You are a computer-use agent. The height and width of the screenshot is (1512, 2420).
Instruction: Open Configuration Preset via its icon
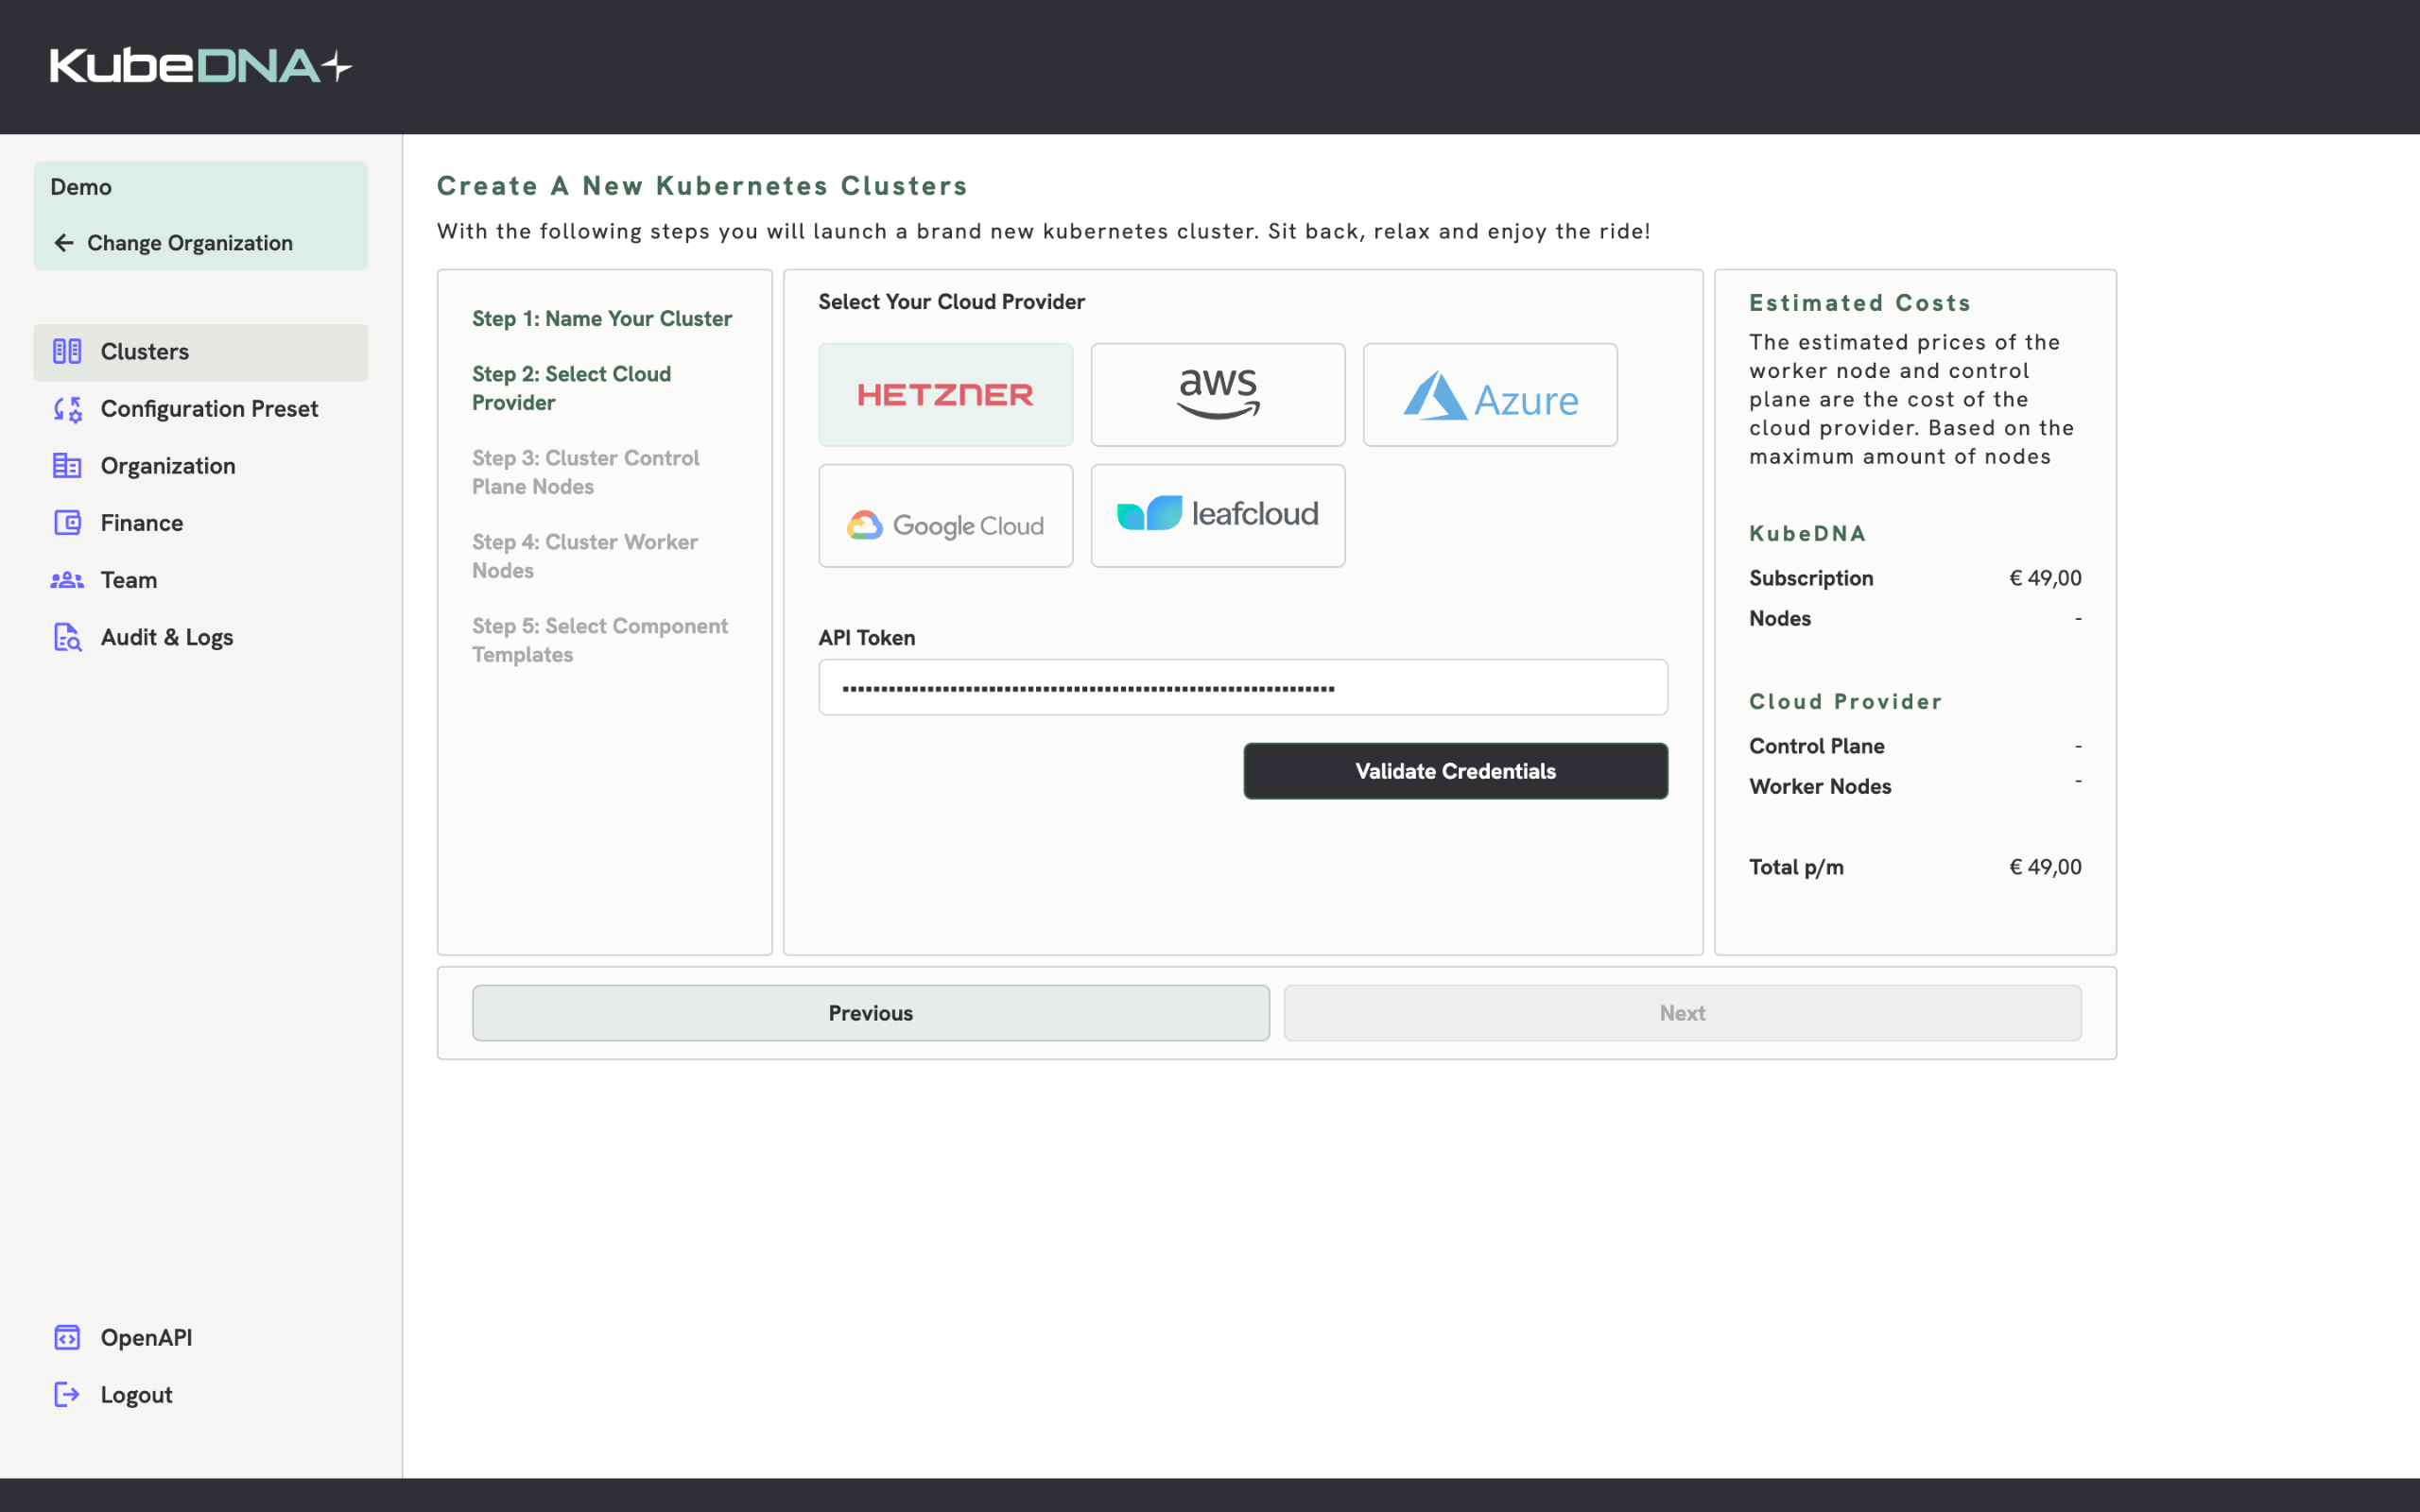pos(67,409)
